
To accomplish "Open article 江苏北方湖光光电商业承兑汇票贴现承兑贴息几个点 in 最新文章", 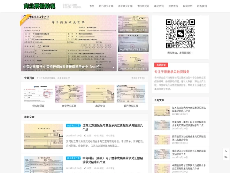I will 113,128.
